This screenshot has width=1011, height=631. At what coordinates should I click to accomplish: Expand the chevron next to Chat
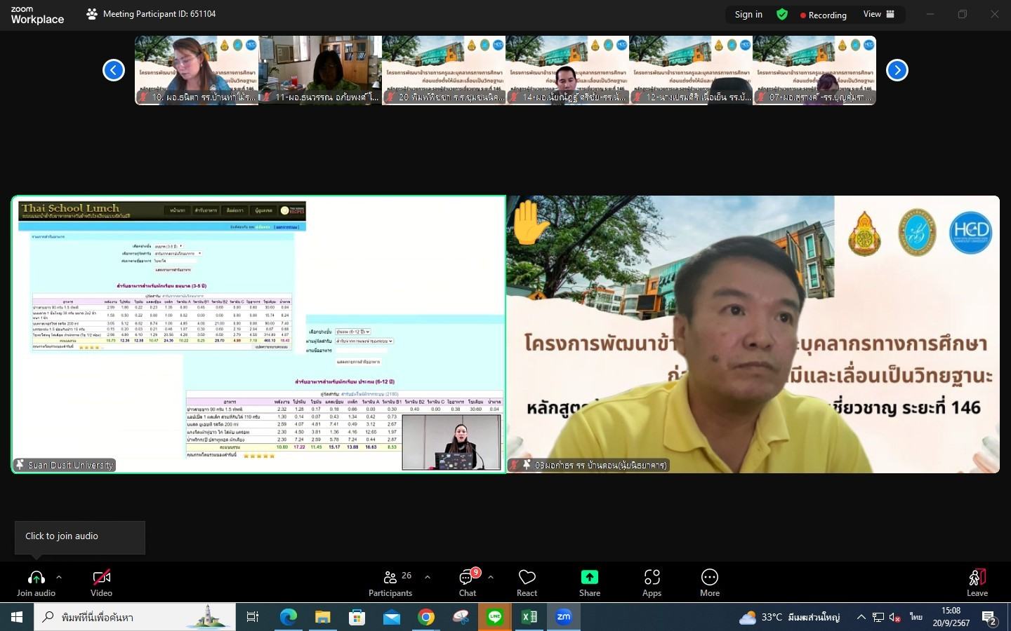click(x=491, y=578)
